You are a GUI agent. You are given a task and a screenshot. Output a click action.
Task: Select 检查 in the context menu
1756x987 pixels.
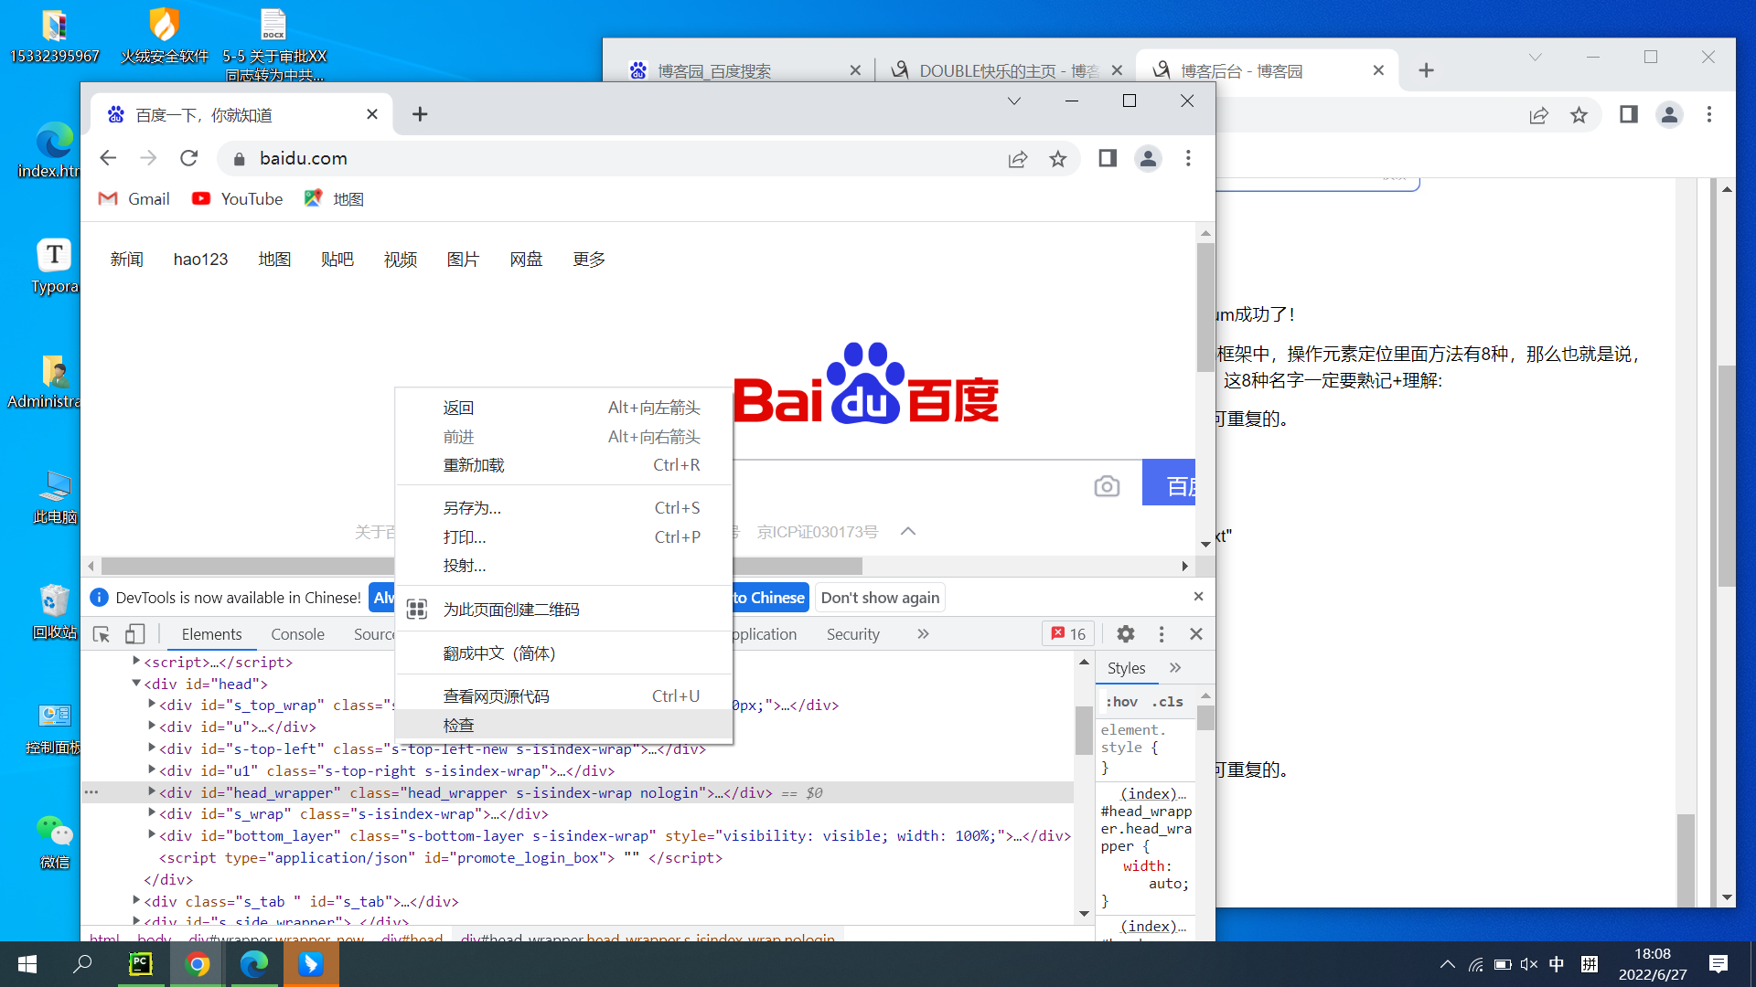pos(459,726)
